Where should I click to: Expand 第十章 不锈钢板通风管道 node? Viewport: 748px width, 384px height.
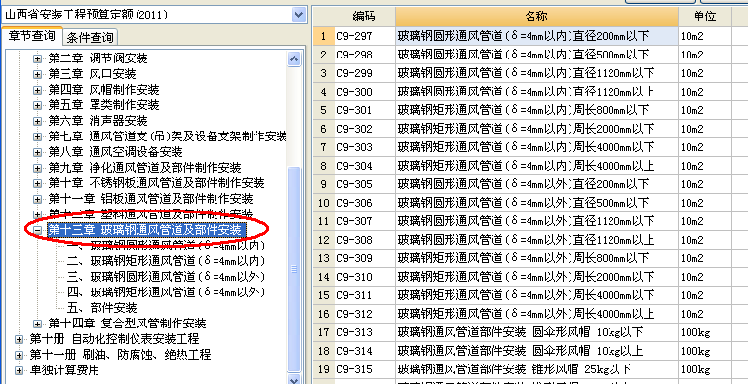click(x=37, y=183)
